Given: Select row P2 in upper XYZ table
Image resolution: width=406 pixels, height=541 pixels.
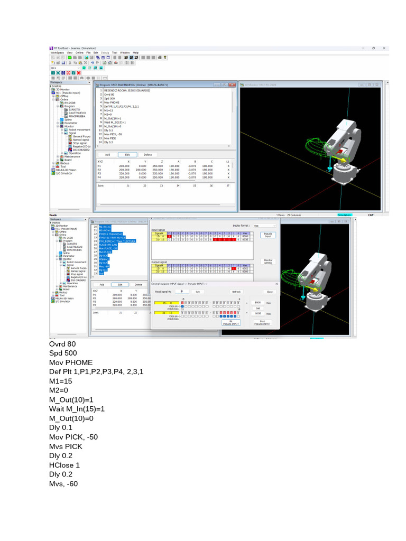Looking at the screenshot, I should [164, 170].
